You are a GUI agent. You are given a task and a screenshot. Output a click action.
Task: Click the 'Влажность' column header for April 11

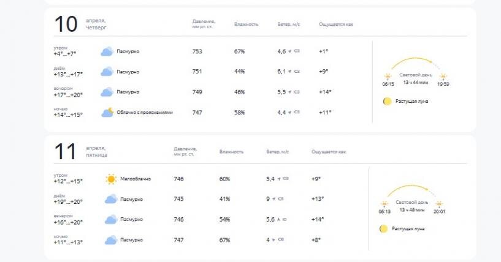coord(231,151)
